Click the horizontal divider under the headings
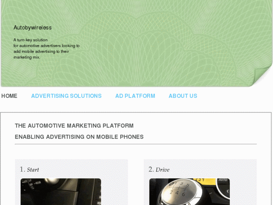The height and width of the screenshot is (205, 273). coord(136,144)
